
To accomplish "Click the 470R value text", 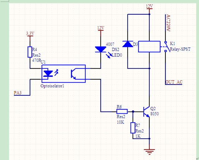I will point(36,60).
